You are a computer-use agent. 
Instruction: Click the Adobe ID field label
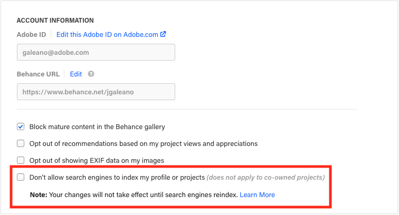tap(31, 35)
